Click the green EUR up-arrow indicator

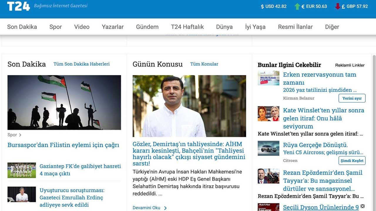click(x=297, y=6)
